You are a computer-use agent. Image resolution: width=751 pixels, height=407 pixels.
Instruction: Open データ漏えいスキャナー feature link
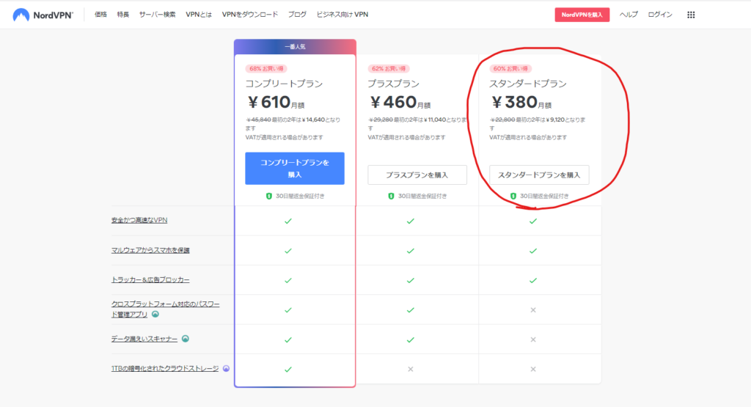[144, 339]
